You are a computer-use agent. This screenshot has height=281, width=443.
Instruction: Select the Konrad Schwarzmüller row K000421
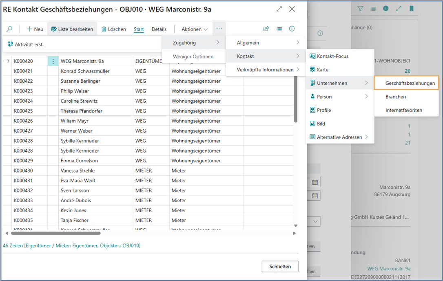click(x=85, y=71)
